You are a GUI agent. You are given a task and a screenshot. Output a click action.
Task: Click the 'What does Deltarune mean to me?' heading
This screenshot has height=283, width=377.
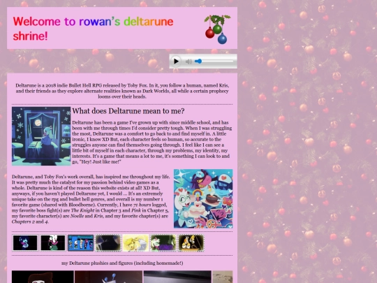pos(128,111)
